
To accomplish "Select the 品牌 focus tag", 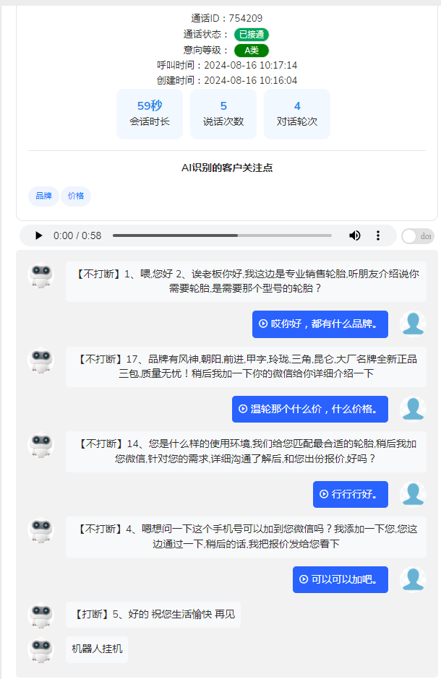I will pyautogui.click(x=43, y=196).
